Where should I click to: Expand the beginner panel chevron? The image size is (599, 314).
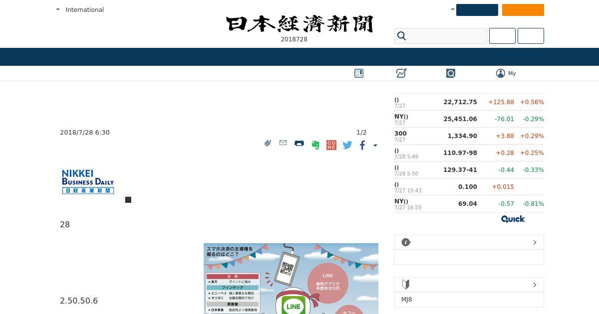[x=535, y=285]
